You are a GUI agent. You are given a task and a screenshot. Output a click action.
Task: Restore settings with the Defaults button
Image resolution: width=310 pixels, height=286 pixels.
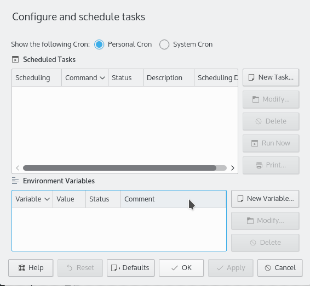pyautogui.click(x=130, y=268)
